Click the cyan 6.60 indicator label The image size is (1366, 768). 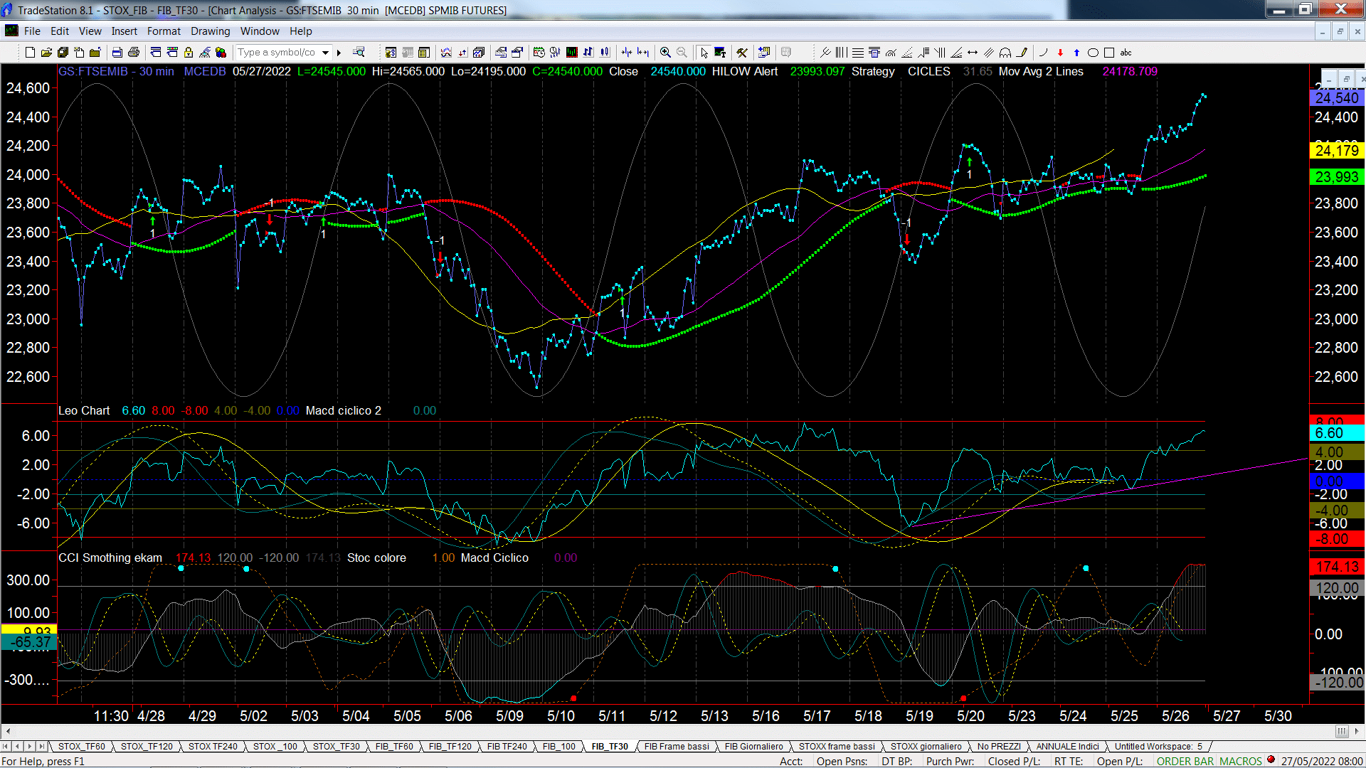(1337, 434)
